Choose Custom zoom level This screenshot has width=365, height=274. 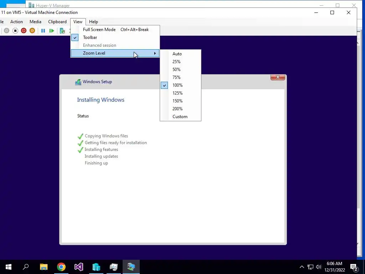(180, 117)
